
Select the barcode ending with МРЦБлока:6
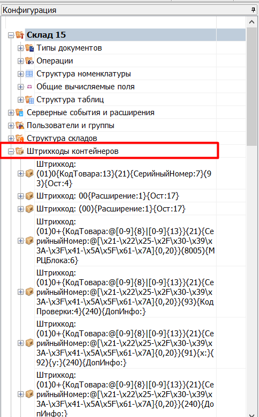pos(125,241)
